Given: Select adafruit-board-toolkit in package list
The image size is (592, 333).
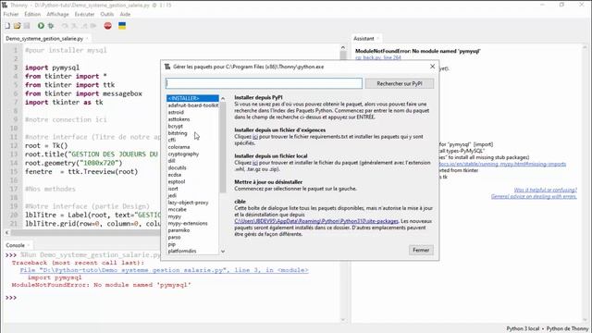Looking at the screenshot, I should [193, 105].
